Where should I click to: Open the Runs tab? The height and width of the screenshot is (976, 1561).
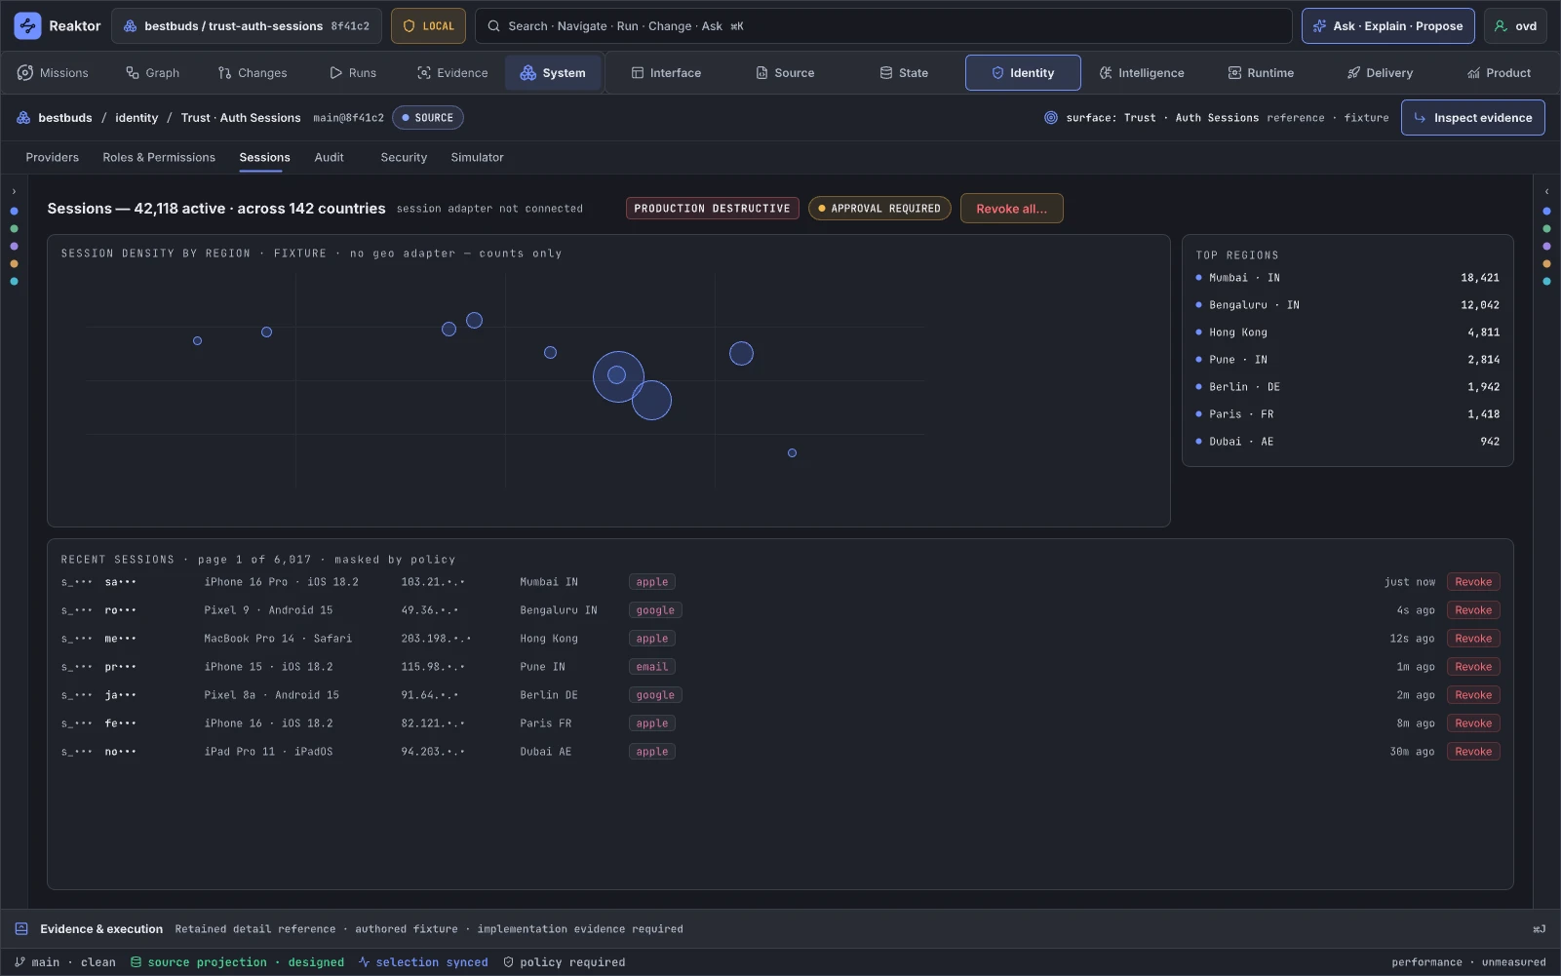click(x=352, y=73)
